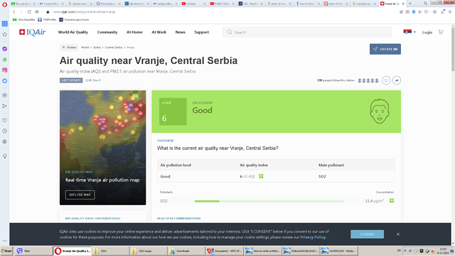This screenshot has width=455, height=256.
Task: Expand the SO2 concentration green arrow
Action: click(392, 201)
